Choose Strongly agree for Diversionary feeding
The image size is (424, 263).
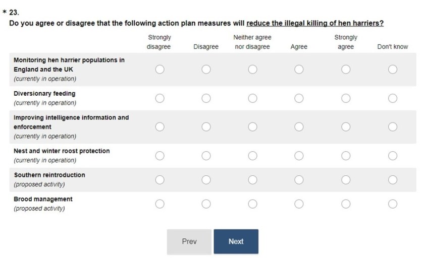[x=346, y=98]
